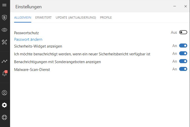Switch off the Malware-Scan-Dienst toggle
Viewport: 190px width, 127px height.
pos(183,69)
